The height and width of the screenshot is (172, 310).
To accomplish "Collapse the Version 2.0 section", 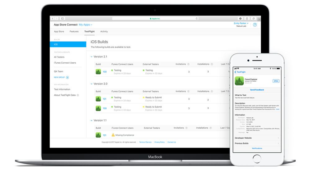I will [91, 84].
